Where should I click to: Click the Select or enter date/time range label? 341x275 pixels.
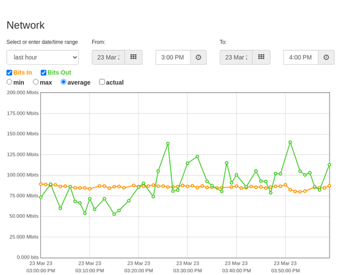pyautogui.click(x=42, y=42)
